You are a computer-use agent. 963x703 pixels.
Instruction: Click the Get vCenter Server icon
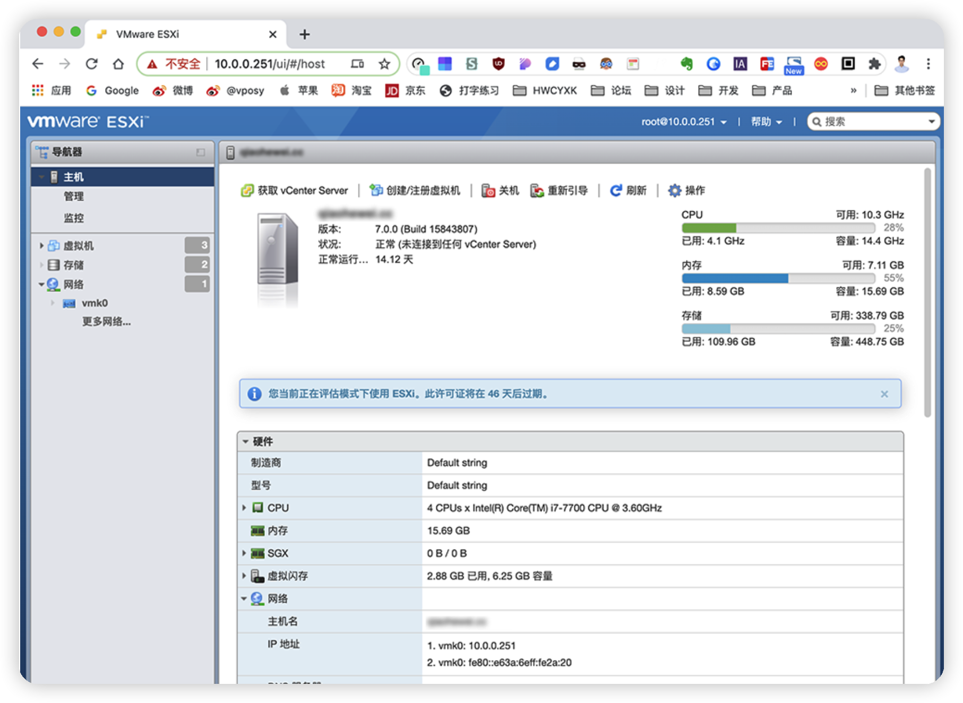click(x=247, y=191)
